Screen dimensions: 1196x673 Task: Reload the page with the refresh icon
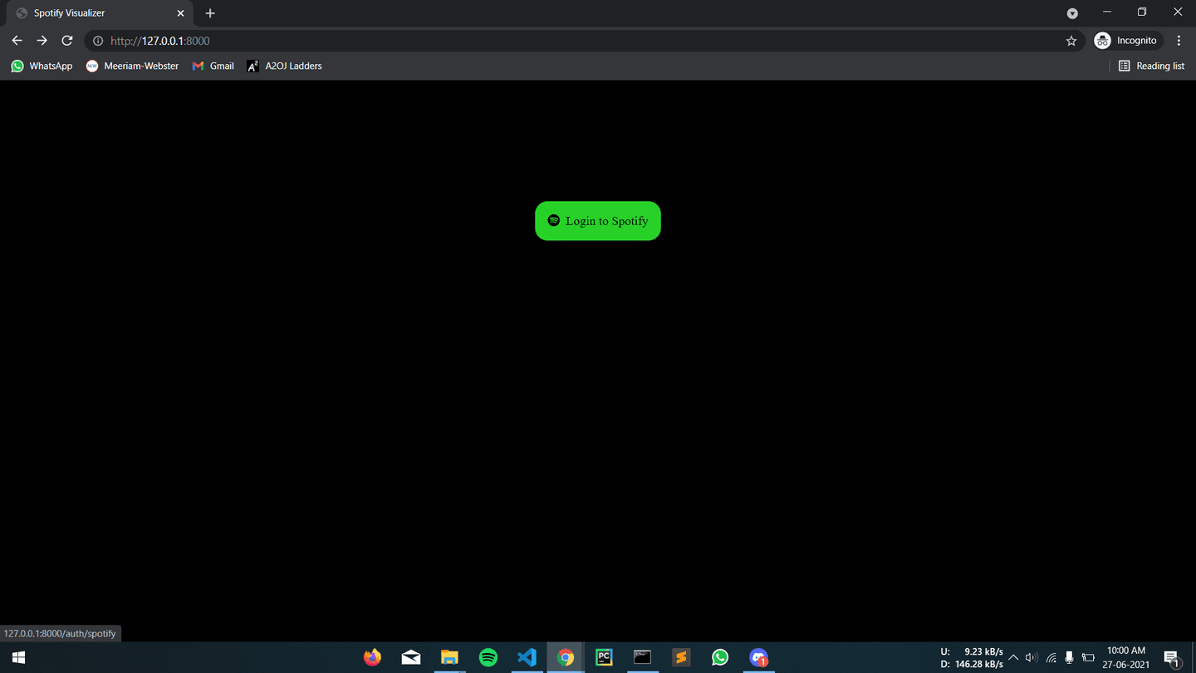pos(67,41)
